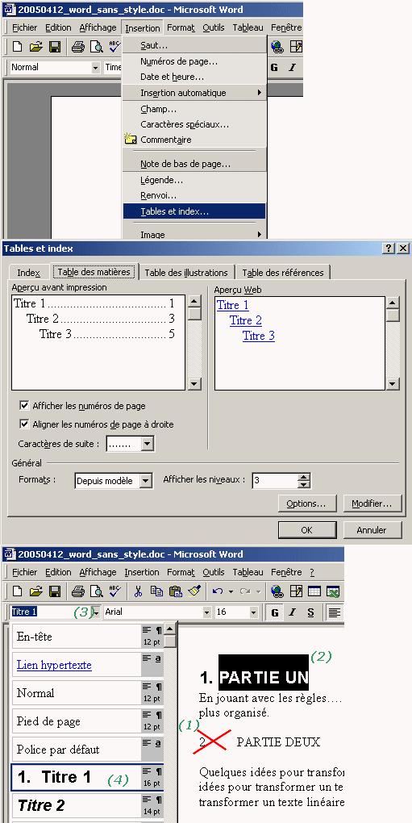This screenshot has height=823, width=412.
Task: Click the Copy icon
Action: [x=156, y=591]
